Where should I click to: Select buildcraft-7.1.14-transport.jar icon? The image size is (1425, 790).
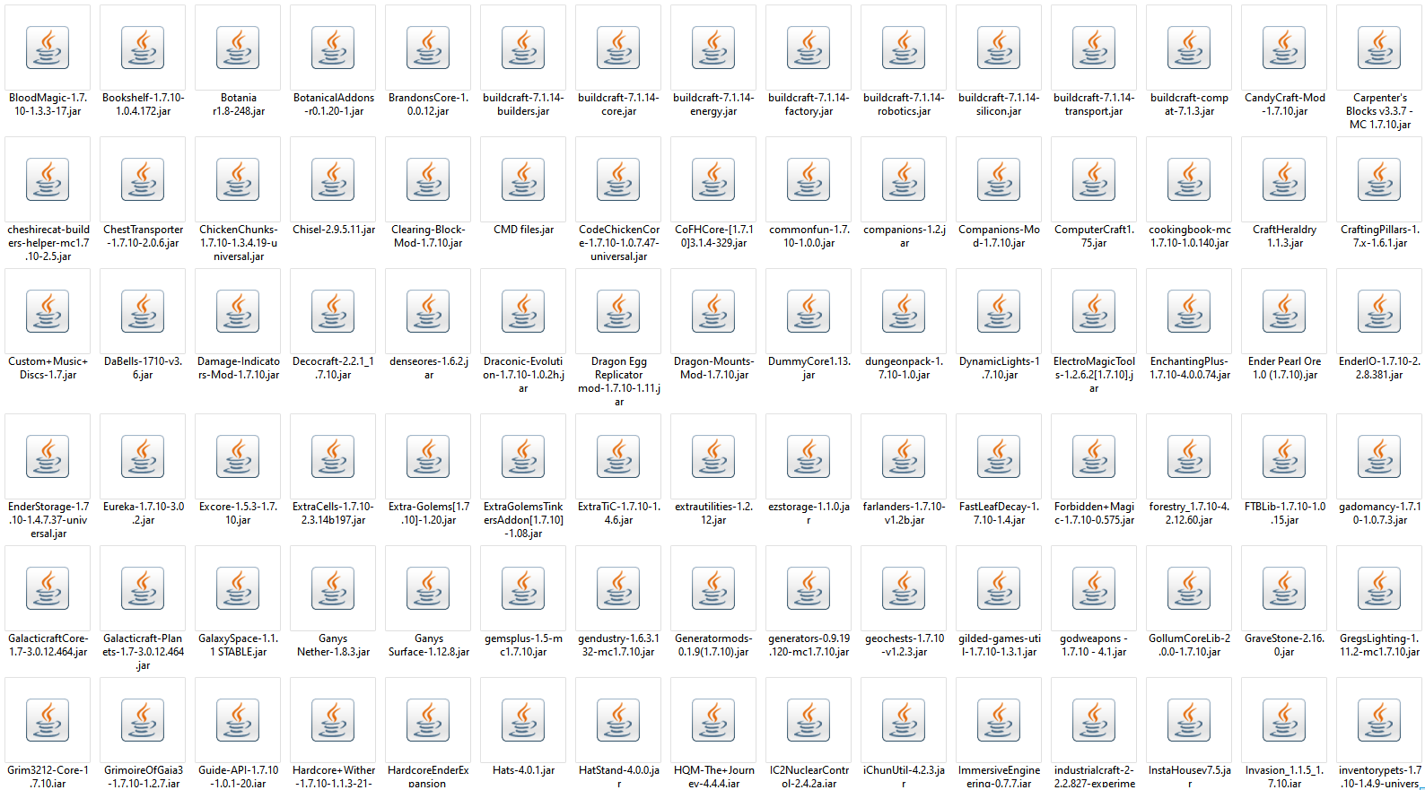[x=1094, y=48]
